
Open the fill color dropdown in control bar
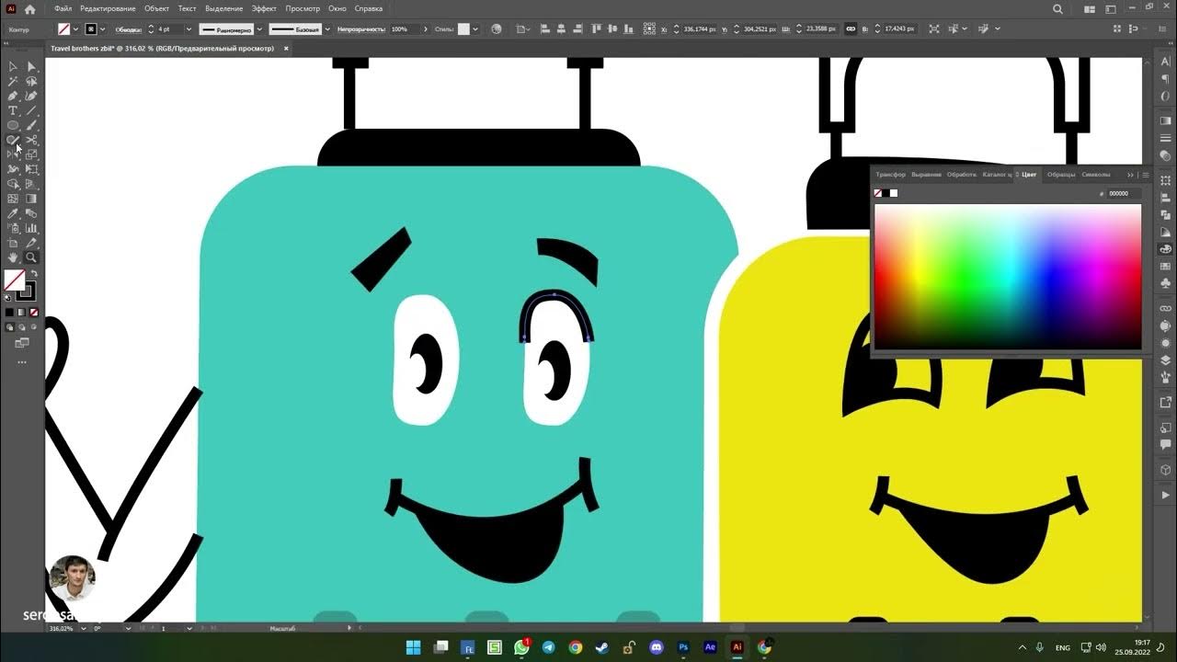coord(75,29)
